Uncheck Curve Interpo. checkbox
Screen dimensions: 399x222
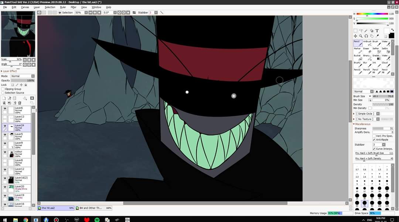coord(374,149)
